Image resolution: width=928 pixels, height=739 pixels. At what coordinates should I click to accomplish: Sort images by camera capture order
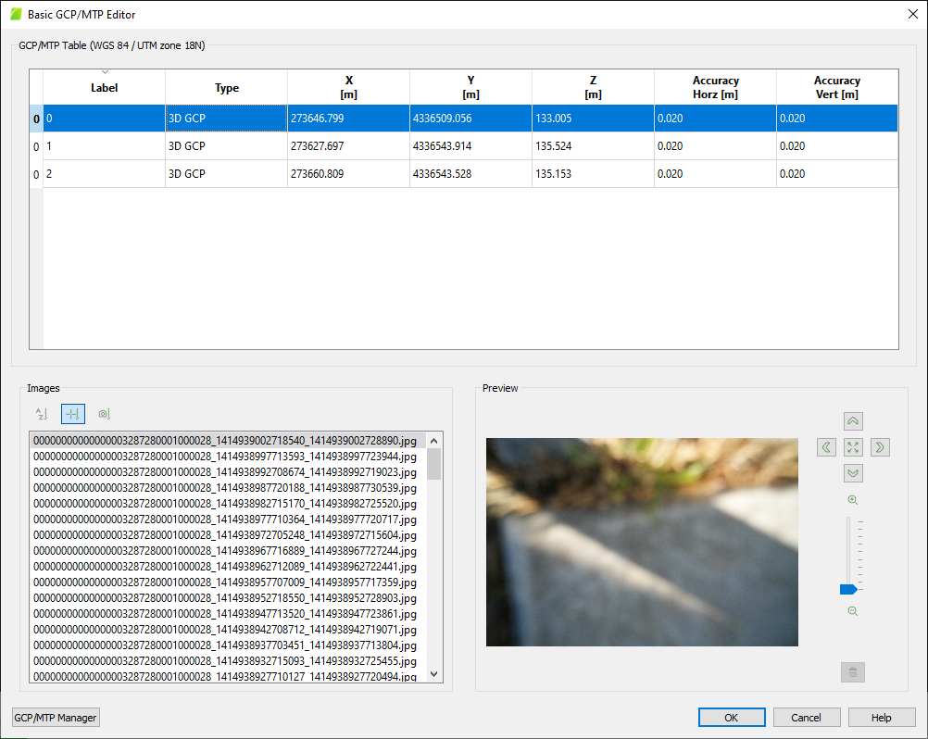tap(105, 415)
